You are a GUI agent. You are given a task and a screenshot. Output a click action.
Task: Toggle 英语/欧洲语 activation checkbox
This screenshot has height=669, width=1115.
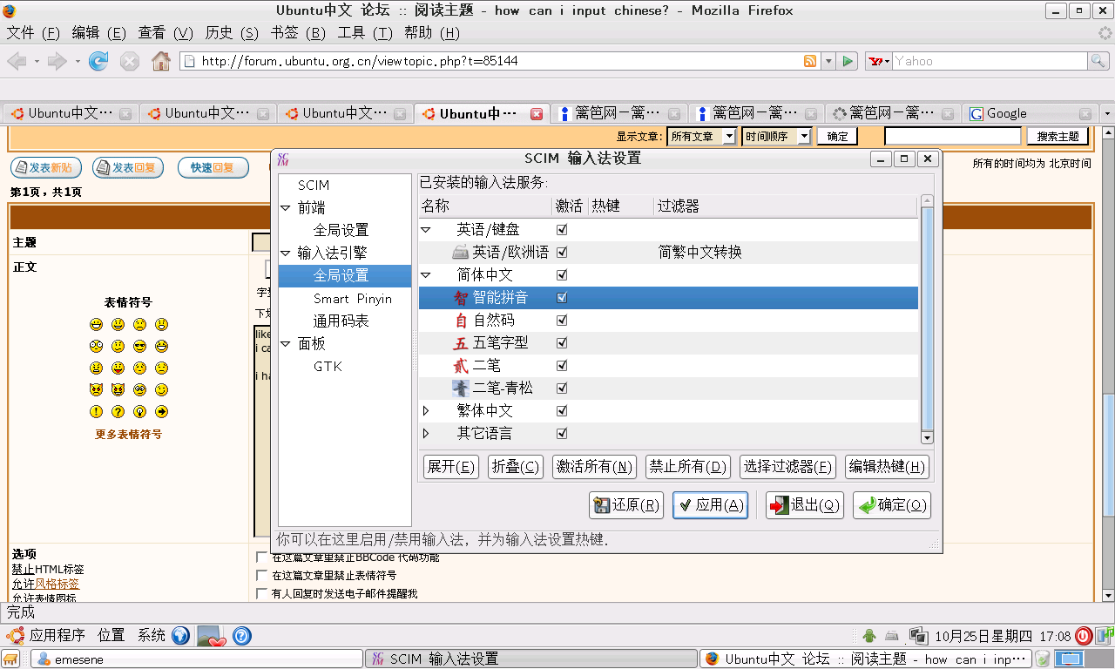coord(562,253)
